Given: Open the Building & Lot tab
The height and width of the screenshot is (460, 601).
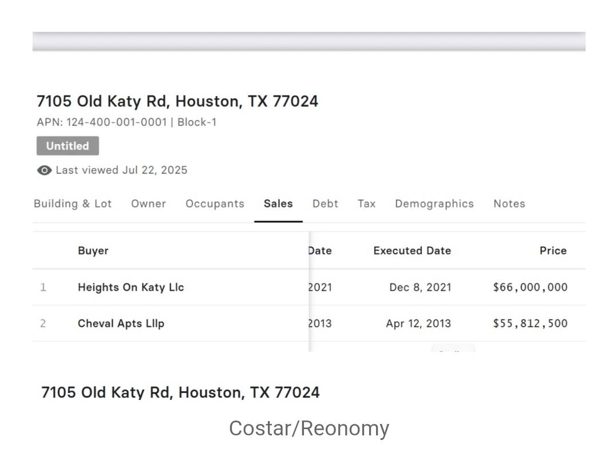Looking at the screenshot, I should [73, 204].
